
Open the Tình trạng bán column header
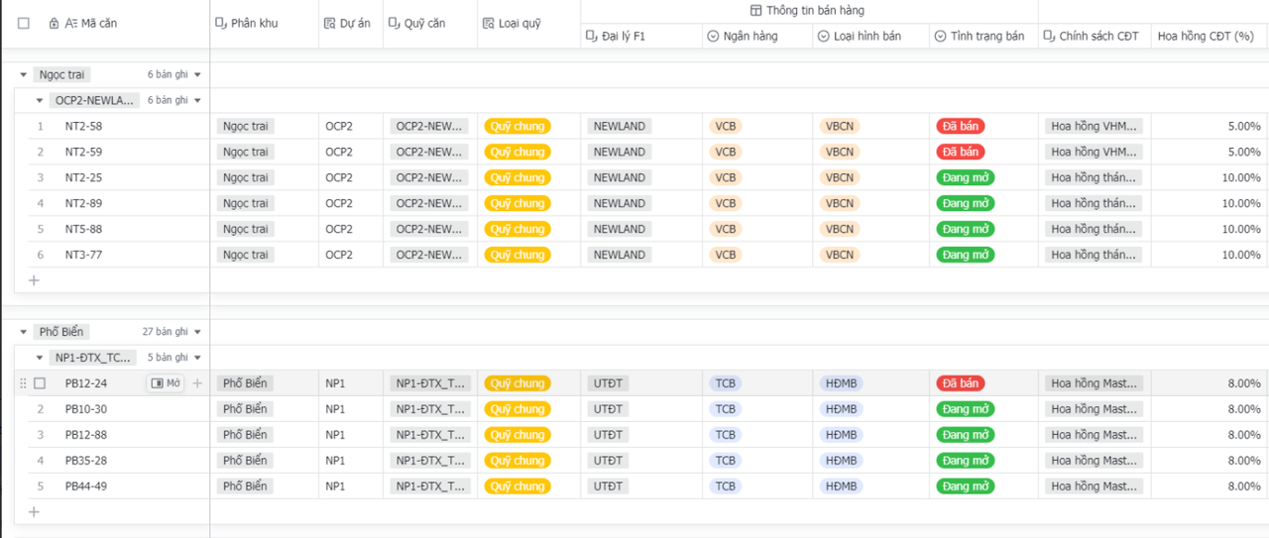point(982,36)
